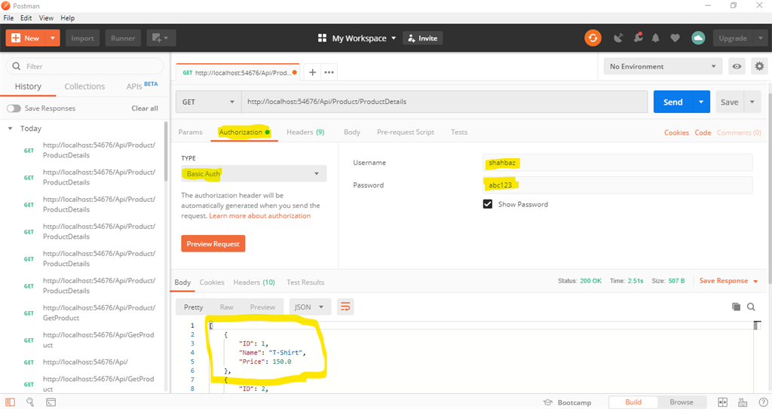
Task: Open the Help menu
Action: 67,18
